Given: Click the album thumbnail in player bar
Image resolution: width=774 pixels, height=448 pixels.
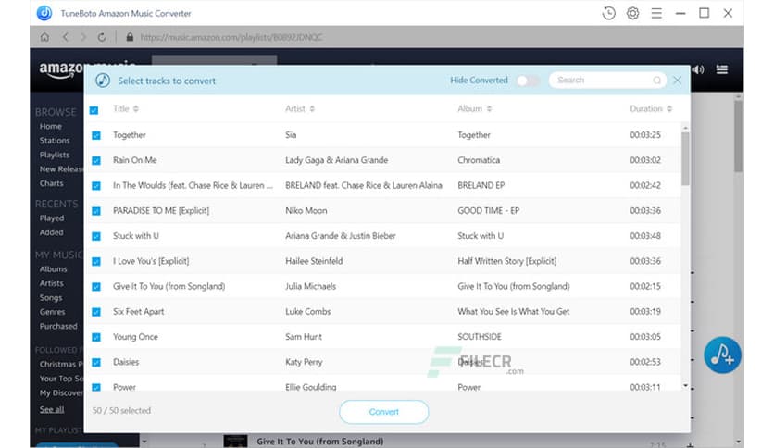Looking at the screenshot, I should tap(235, 441).
